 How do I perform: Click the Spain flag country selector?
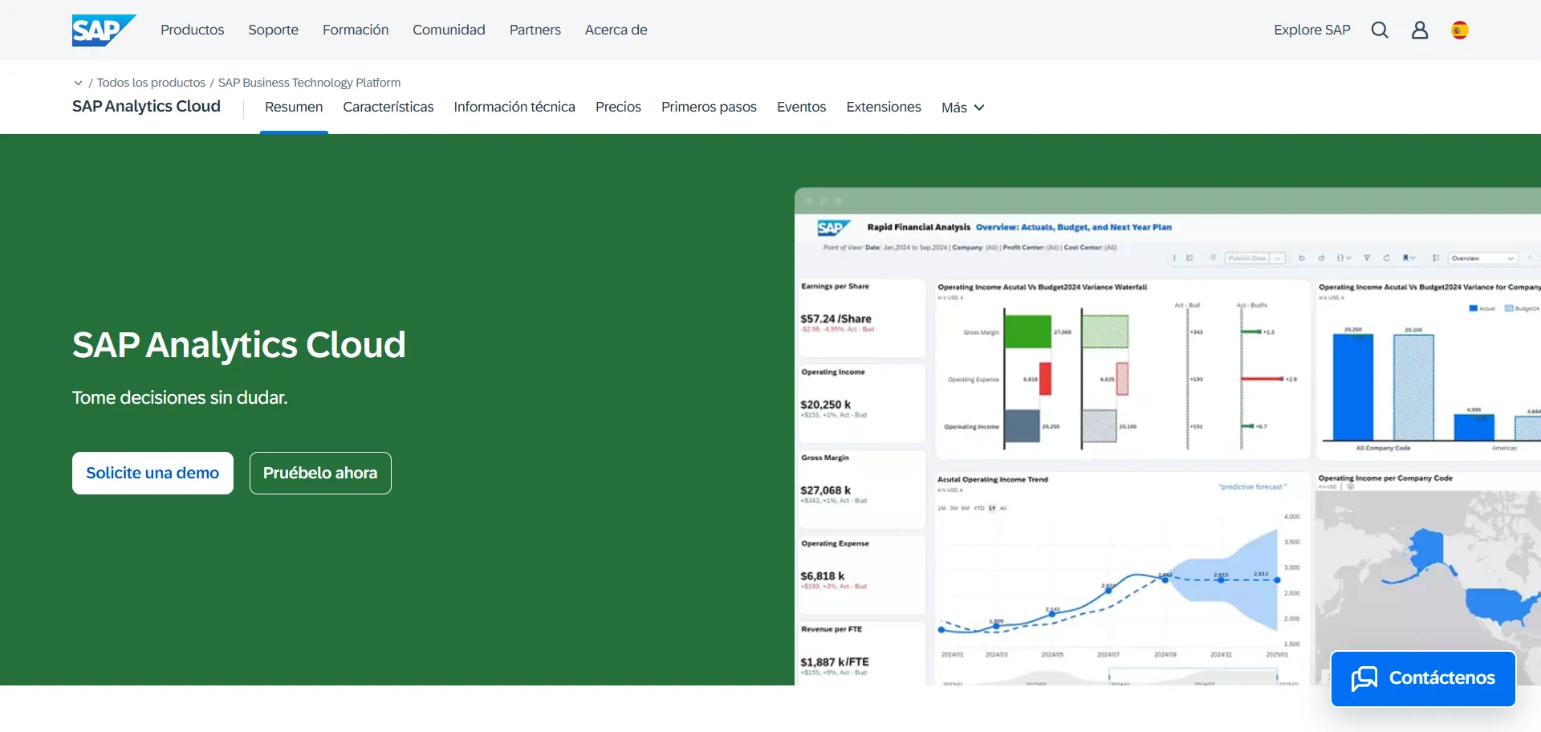point(1460,30)
